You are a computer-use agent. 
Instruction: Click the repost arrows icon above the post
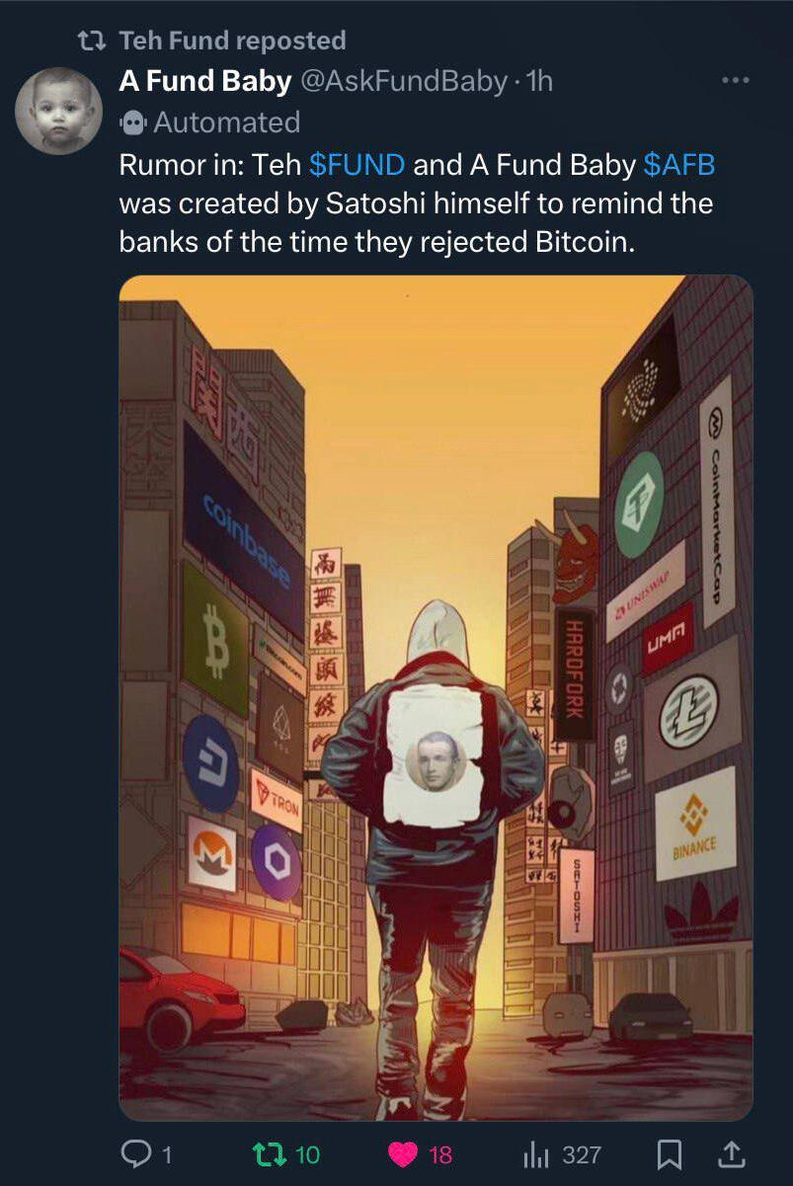[x=93, y=40]
